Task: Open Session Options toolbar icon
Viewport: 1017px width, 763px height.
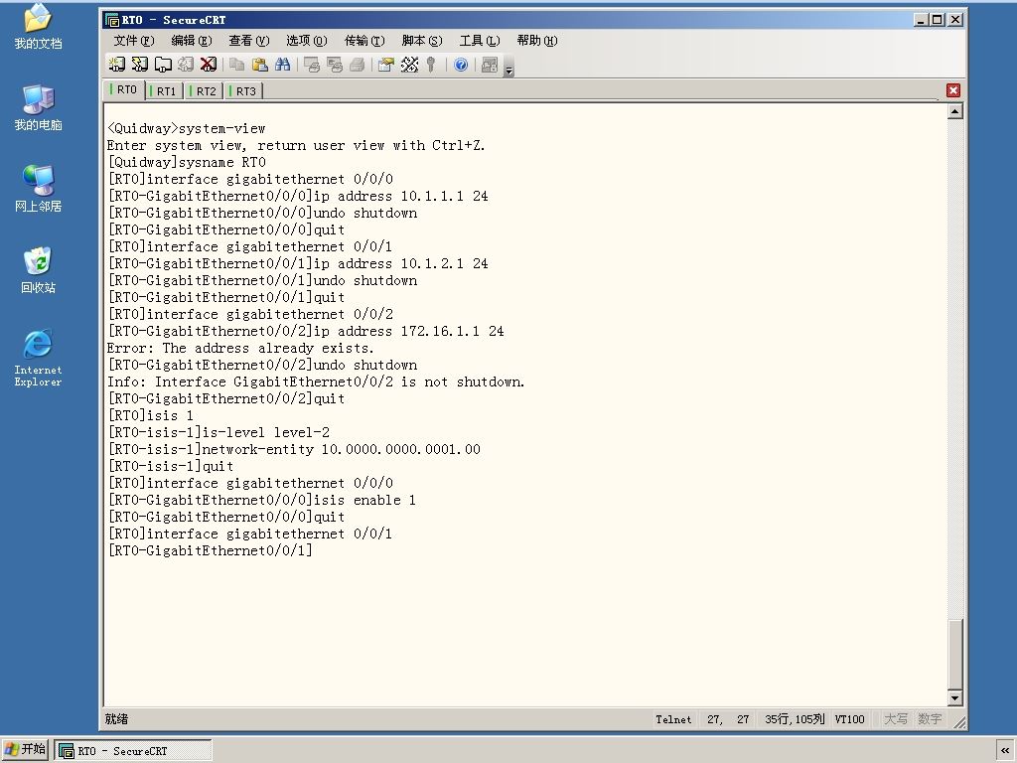Action: point(386,65)
